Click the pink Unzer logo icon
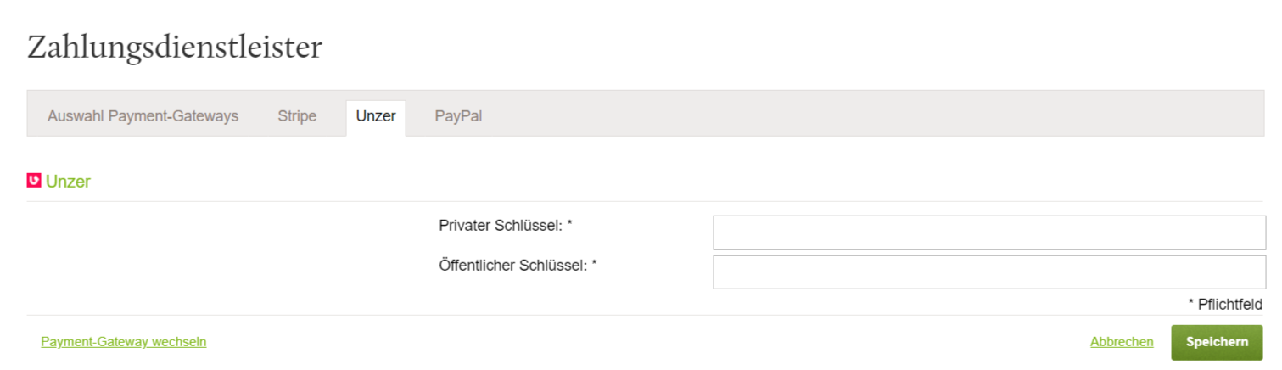 34,180
